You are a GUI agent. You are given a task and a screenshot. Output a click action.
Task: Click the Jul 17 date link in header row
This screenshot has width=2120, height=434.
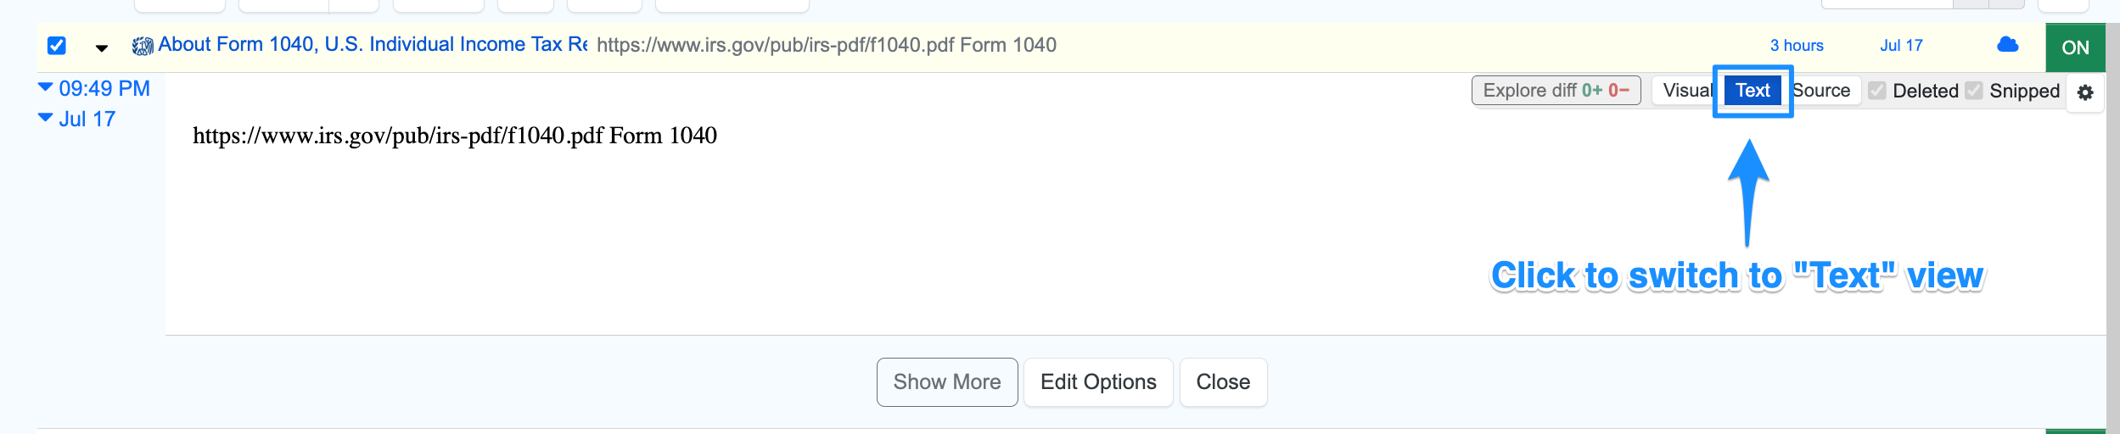click(x=1901, y=46)
